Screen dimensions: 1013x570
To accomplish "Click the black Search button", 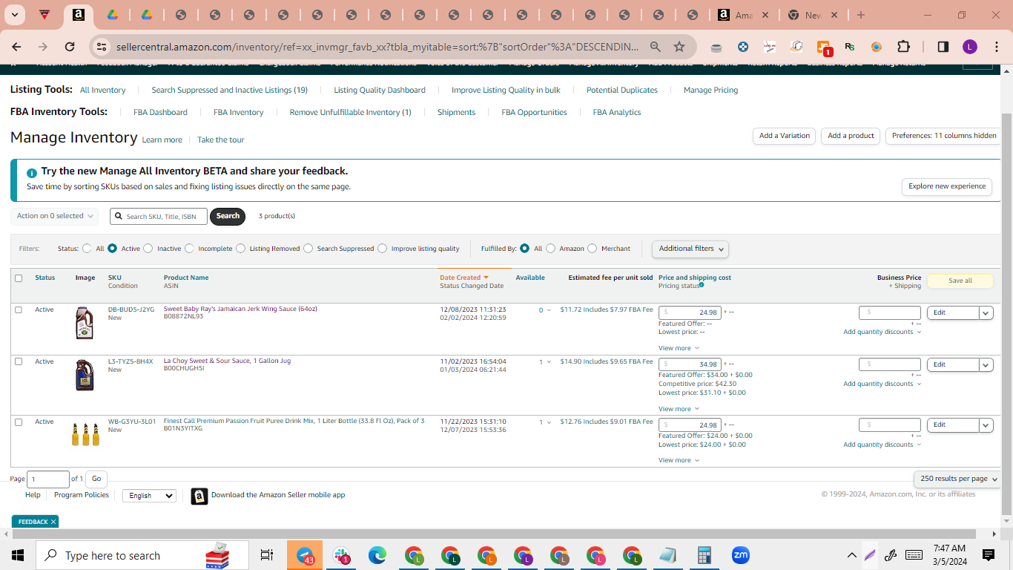I will pos(228,216).
